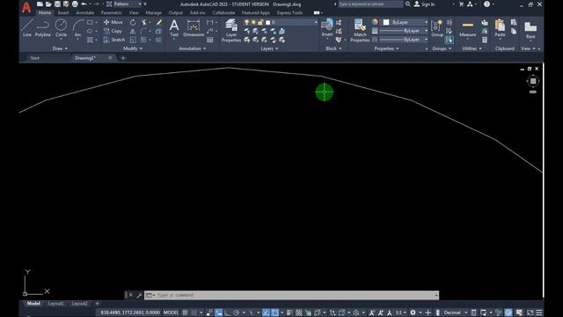
Task: Expand the Draw panel dropdown
Action: tap(60, 48)
